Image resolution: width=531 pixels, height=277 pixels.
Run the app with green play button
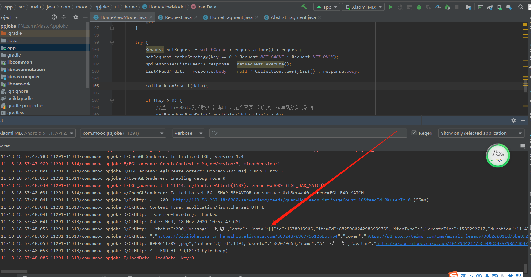[x=391, y=7]
